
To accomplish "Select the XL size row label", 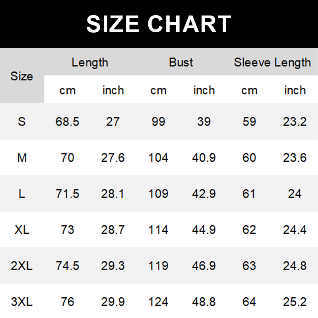I will [x=22, y=229].
